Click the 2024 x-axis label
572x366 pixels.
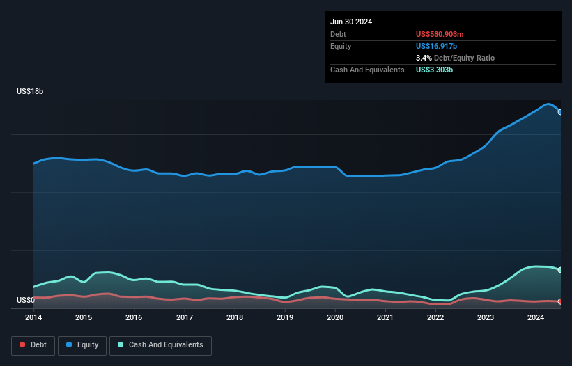tap(536, 317)
